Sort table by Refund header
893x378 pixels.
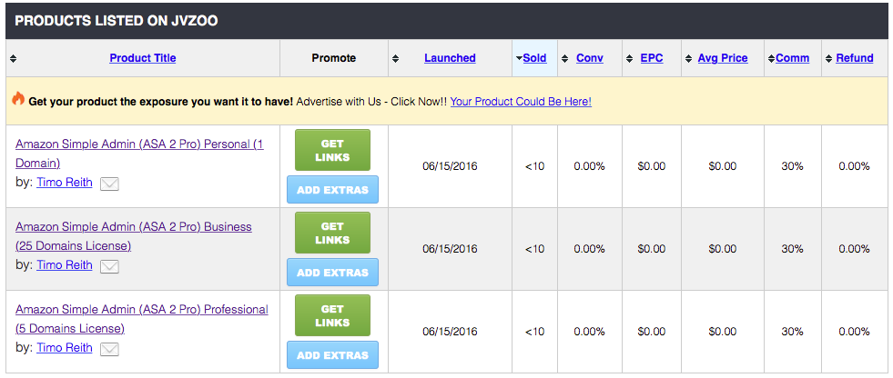point(854,58)
